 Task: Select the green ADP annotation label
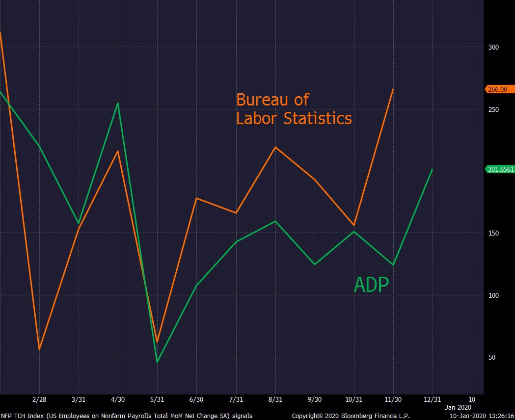(372, 285)
